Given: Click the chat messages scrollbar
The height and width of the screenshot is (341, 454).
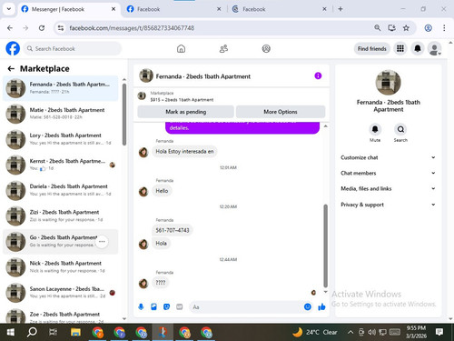Looking at the screenshot, I should [x=326, y=246].
